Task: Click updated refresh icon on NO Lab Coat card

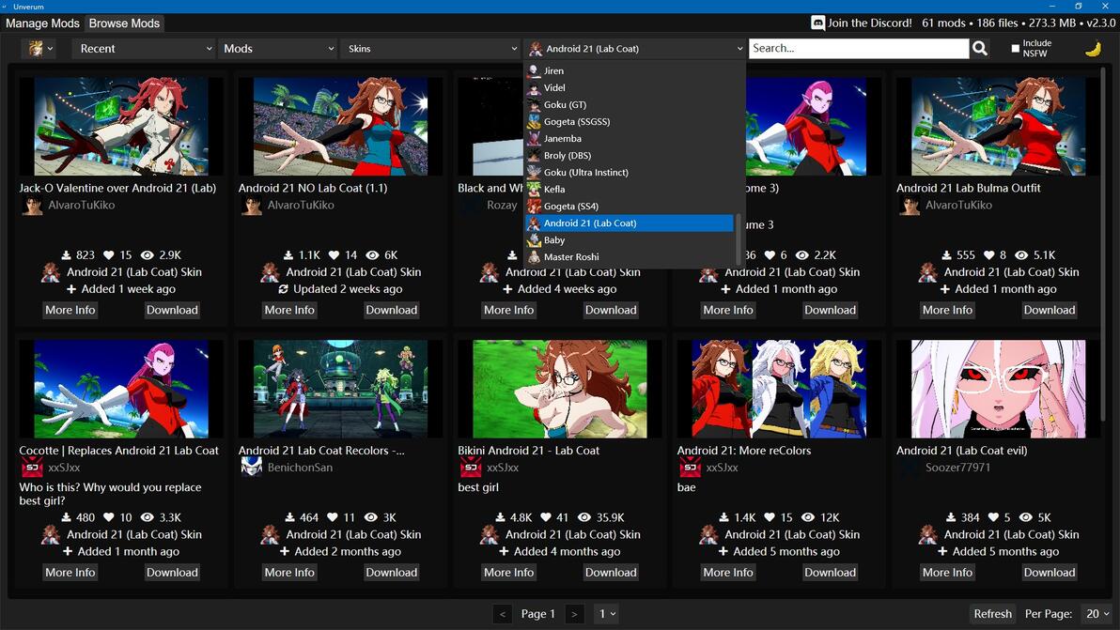Action: point(284,289)
